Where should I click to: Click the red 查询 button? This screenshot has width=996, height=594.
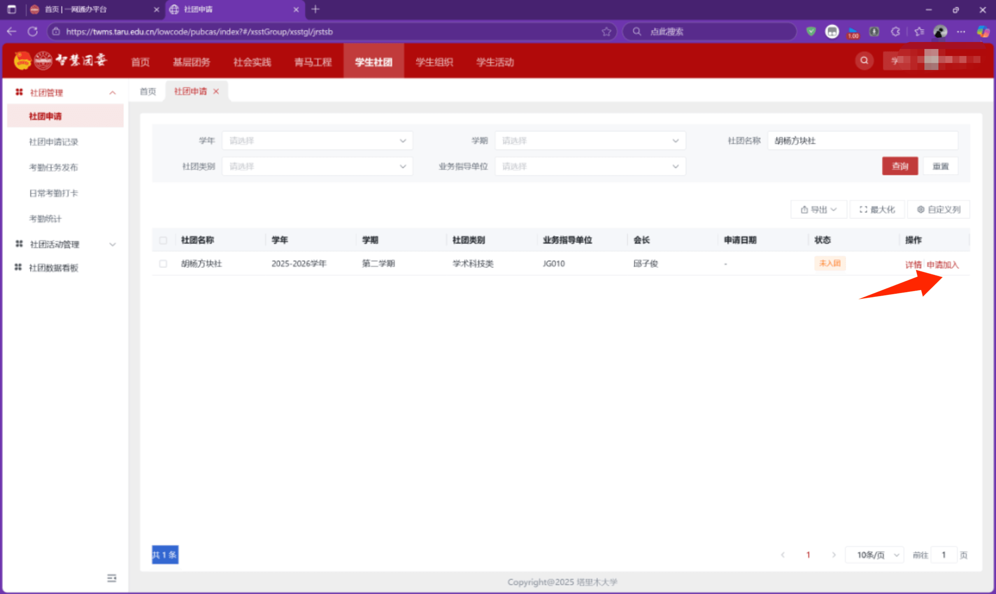[x=900, y=166]
